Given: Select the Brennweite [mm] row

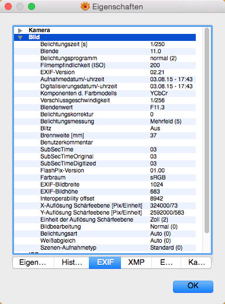Looking at the screenshot, I should point(105,136).
